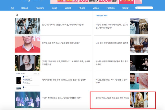Open the Video section
The height and width of the screenshot is (110, 165).
coord(96,8)
